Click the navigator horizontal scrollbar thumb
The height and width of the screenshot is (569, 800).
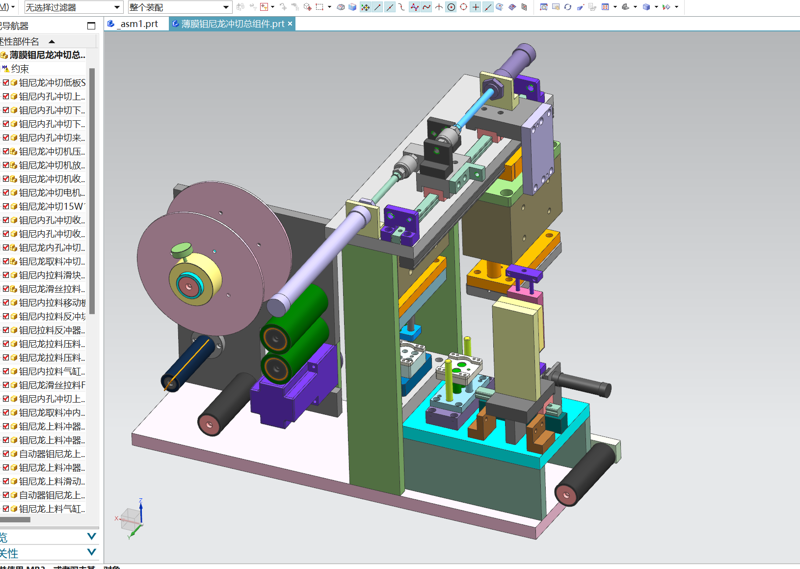[15, 519]
